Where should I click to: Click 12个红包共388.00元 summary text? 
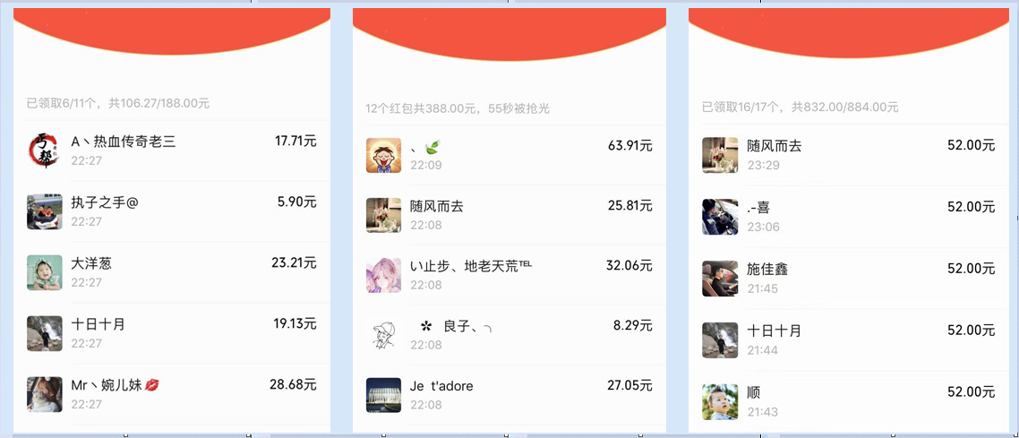(x=458, y=107)
